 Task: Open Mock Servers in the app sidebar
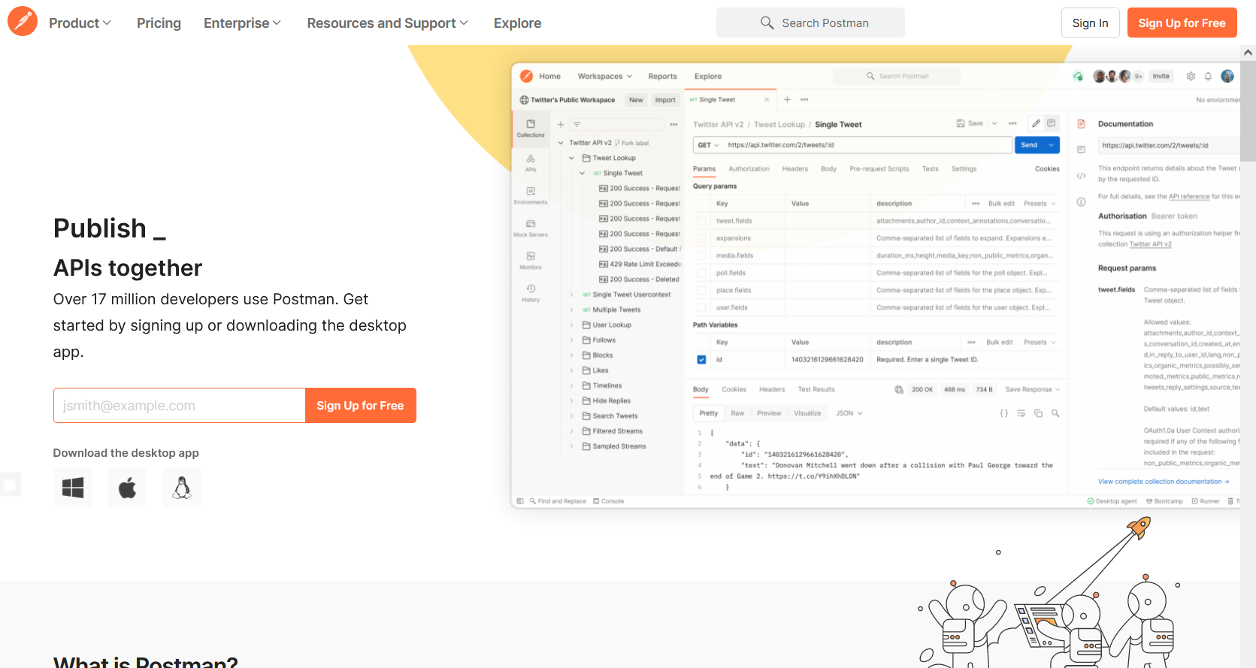click(531, 228)
